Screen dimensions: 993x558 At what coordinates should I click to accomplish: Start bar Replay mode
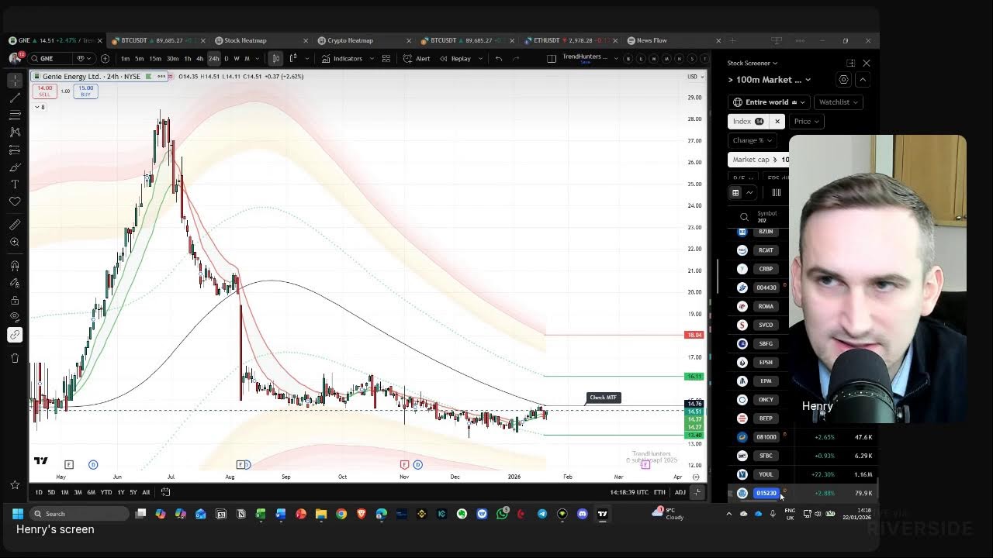pos(455,59)
